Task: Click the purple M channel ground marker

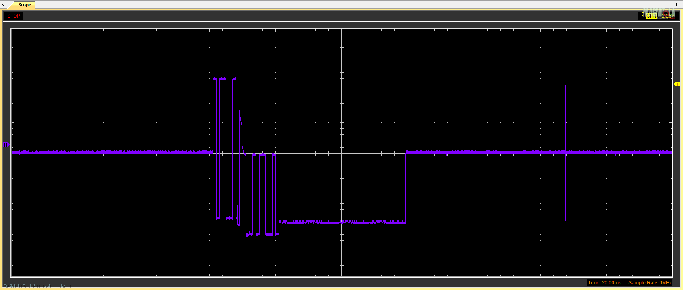Action: [x=6, y=145]
